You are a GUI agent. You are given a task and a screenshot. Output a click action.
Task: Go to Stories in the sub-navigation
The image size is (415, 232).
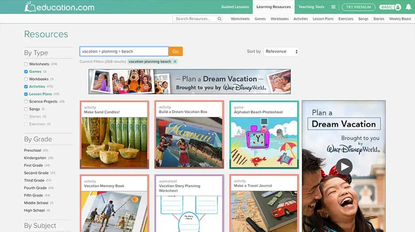tap(379, 19)
